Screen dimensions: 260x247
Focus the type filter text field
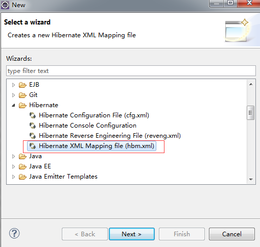pos(131,71)
